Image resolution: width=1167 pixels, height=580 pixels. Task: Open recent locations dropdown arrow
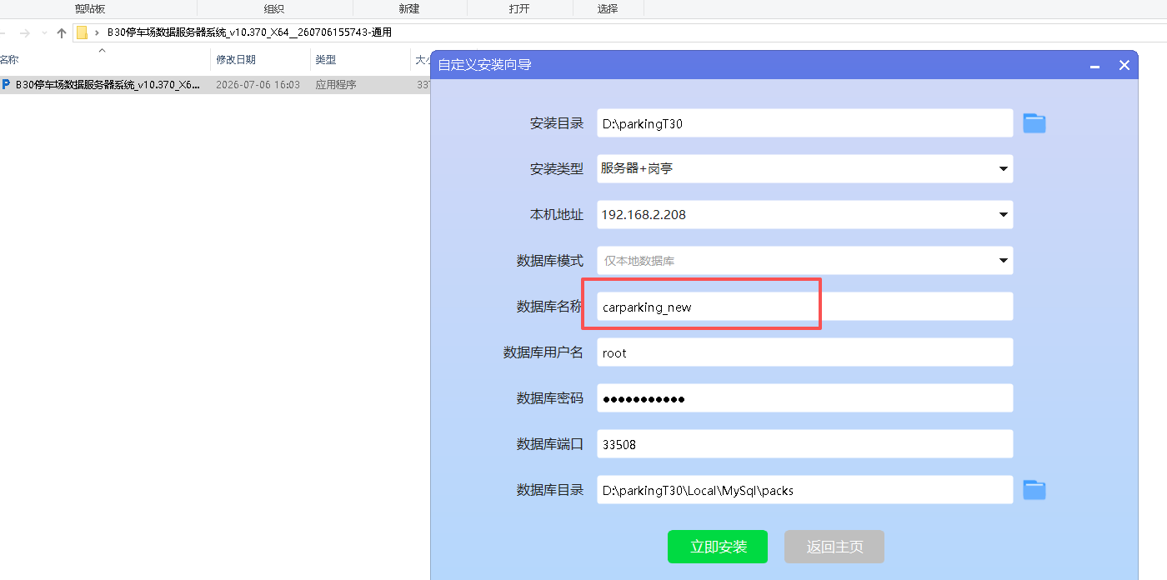[x=44, y=33]
